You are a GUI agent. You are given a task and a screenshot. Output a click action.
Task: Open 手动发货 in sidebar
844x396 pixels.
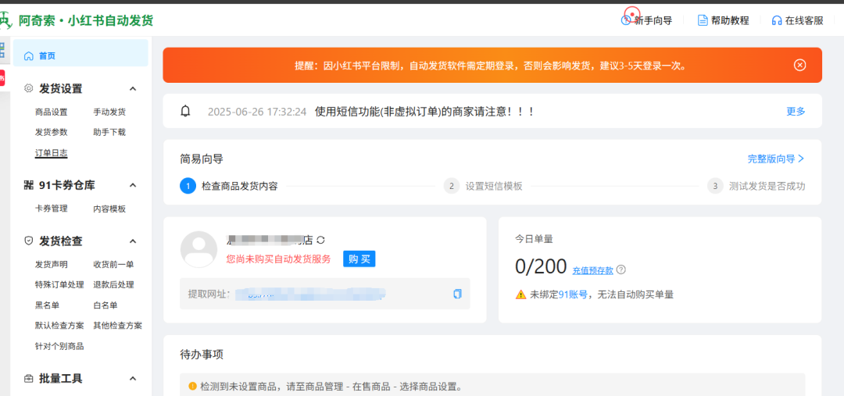point(109,112)
